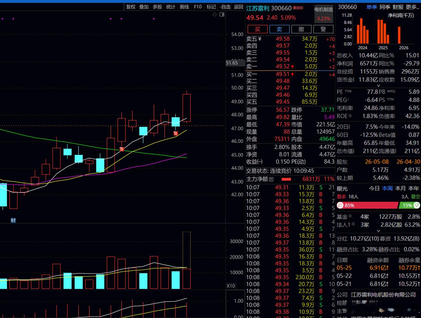Click the 警 alert button
Image resolution: width=421 pixels, height=318 pixels.
point(323,29)
